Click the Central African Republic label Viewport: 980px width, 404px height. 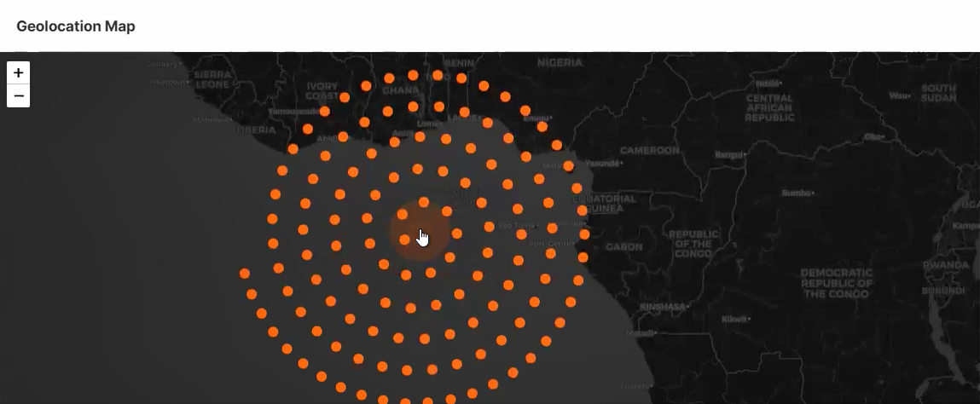tap(769, 107)
